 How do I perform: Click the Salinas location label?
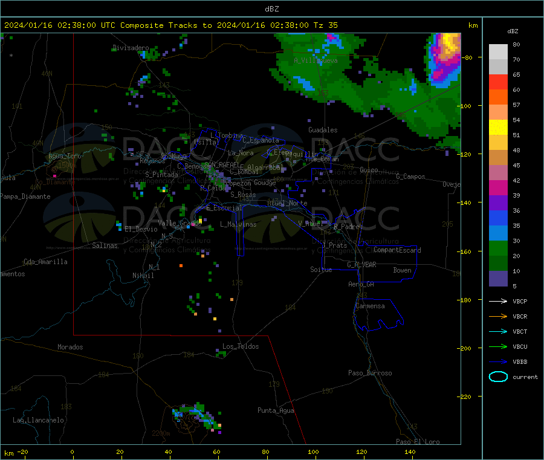105,245
